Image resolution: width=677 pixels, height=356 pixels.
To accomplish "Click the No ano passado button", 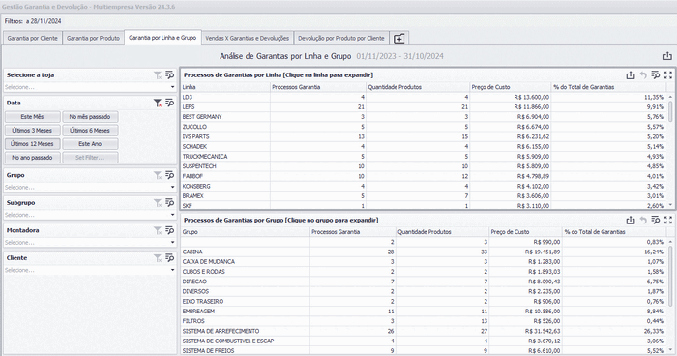I will pyautogui.click(x=32, y=158).
